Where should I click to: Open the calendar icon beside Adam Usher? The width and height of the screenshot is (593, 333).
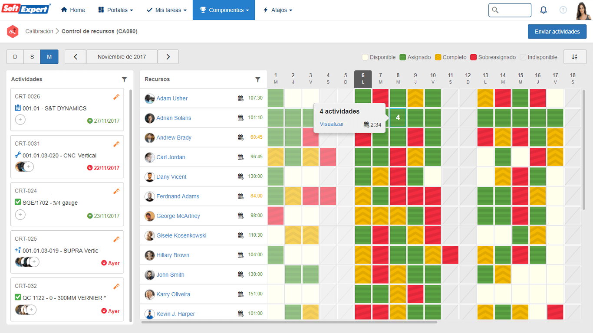(240, 98)
